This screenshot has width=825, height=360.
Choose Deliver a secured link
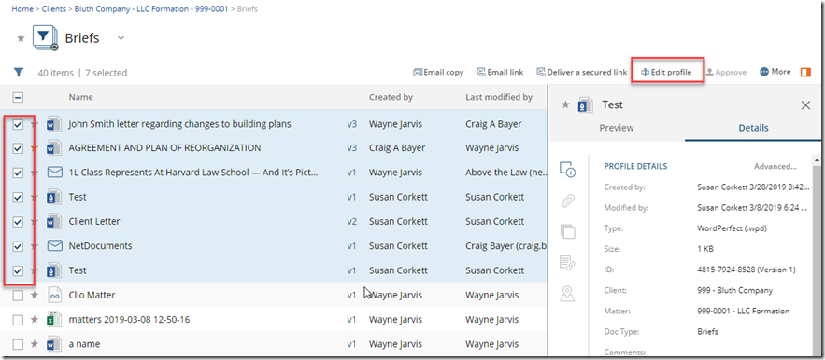point(581,73)
